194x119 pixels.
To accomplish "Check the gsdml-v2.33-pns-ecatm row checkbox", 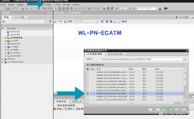I will pos(87,99).
